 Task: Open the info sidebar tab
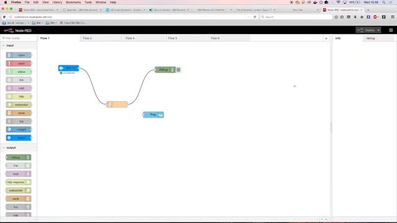tap(347, 38)
